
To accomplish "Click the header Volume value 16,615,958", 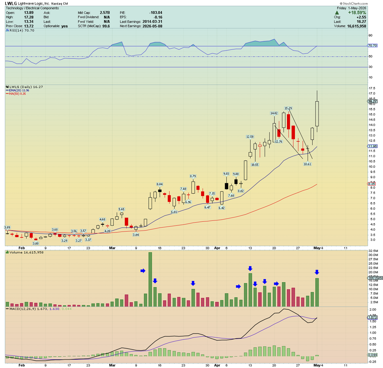I will coord(357,26).
